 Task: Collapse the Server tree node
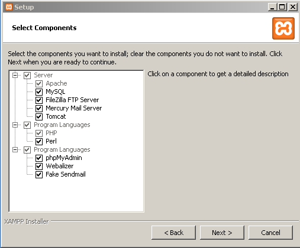[x=15, y=75]
